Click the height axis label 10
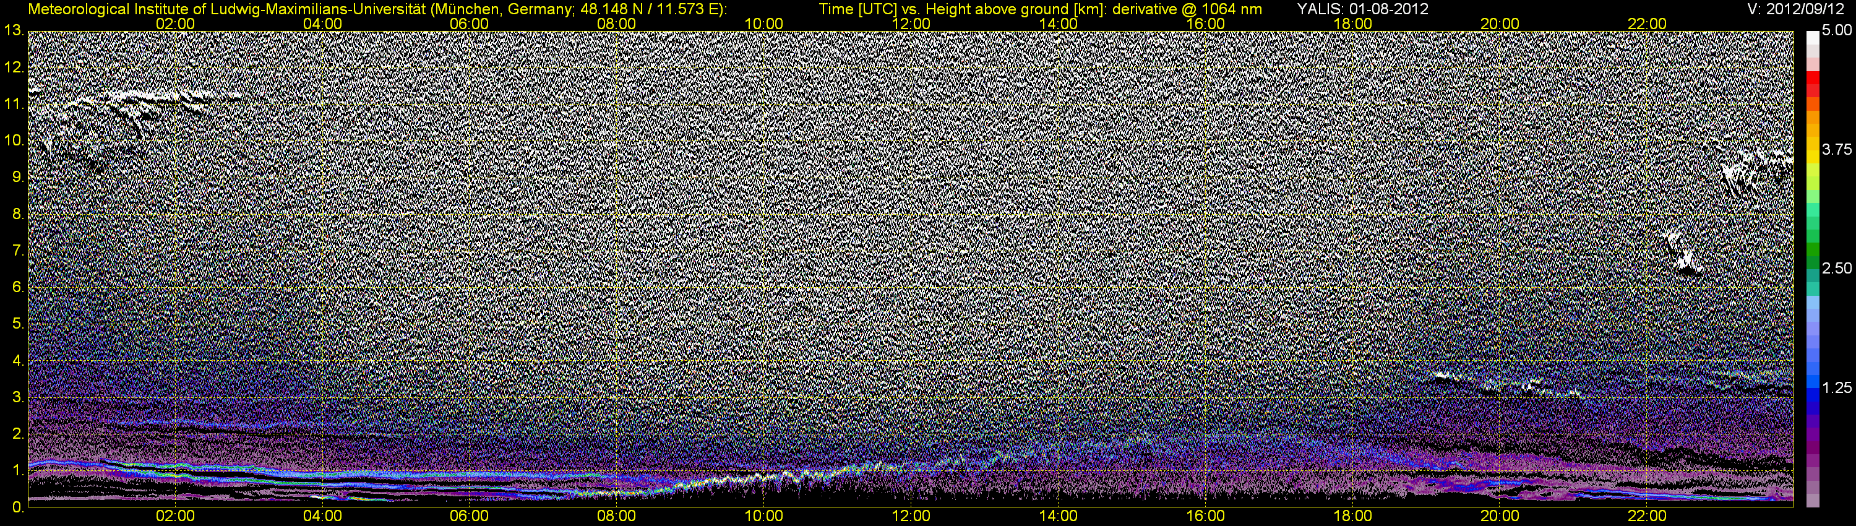1856x526 pixels. point(14,140)
